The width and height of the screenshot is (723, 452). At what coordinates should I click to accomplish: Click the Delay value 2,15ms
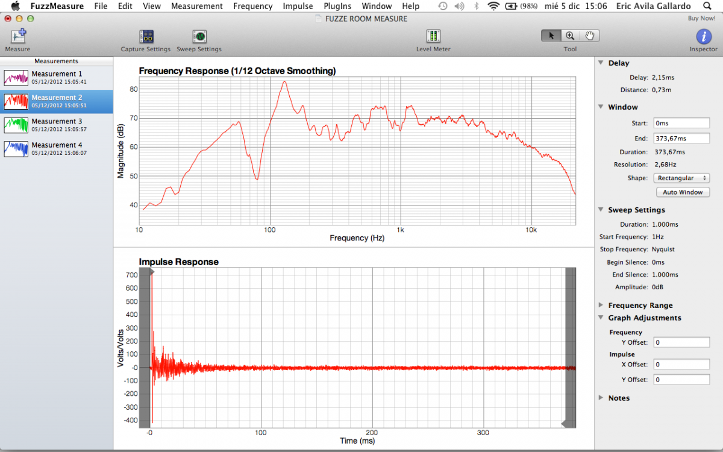click(663, 77)
